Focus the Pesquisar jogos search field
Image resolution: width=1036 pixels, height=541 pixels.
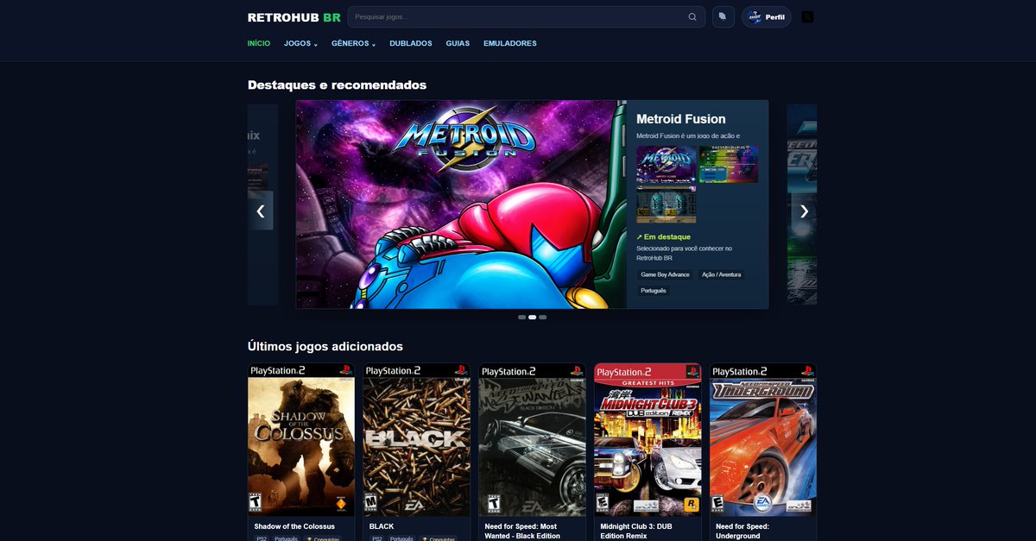(527, 17)
